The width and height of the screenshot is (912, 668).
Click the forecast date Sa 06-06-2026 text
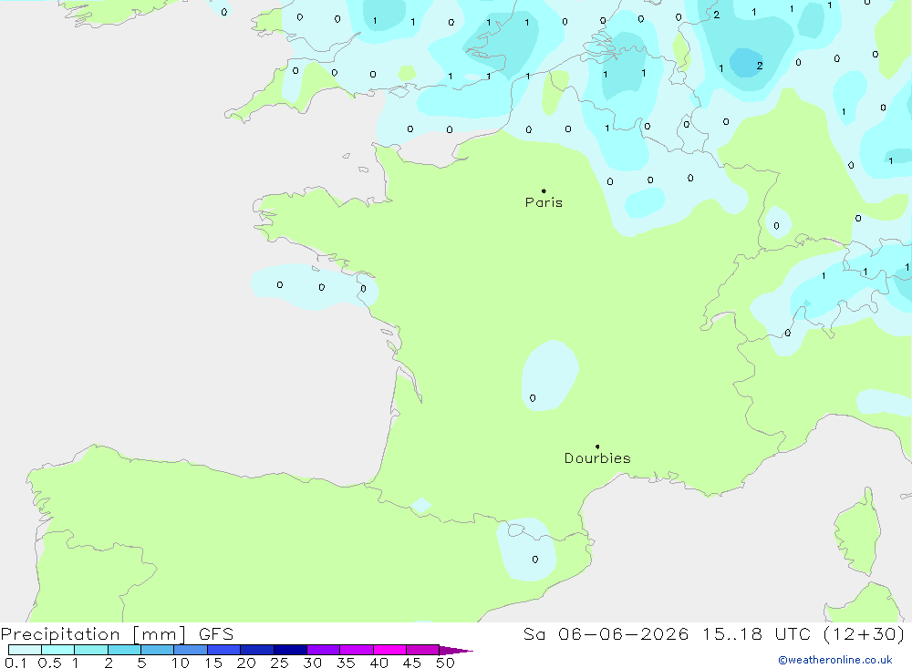click(x=606, y=633)
